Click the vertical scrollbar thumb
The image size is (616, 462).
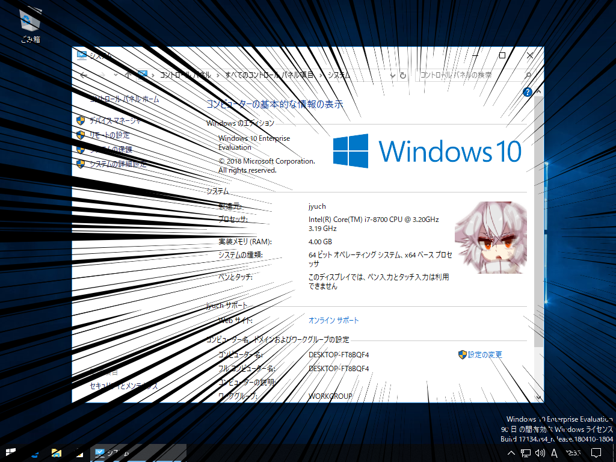(538, 221)
